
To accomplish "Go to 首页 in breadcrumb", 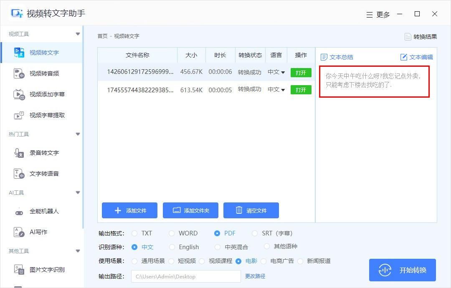I will (x=102, y=36).
